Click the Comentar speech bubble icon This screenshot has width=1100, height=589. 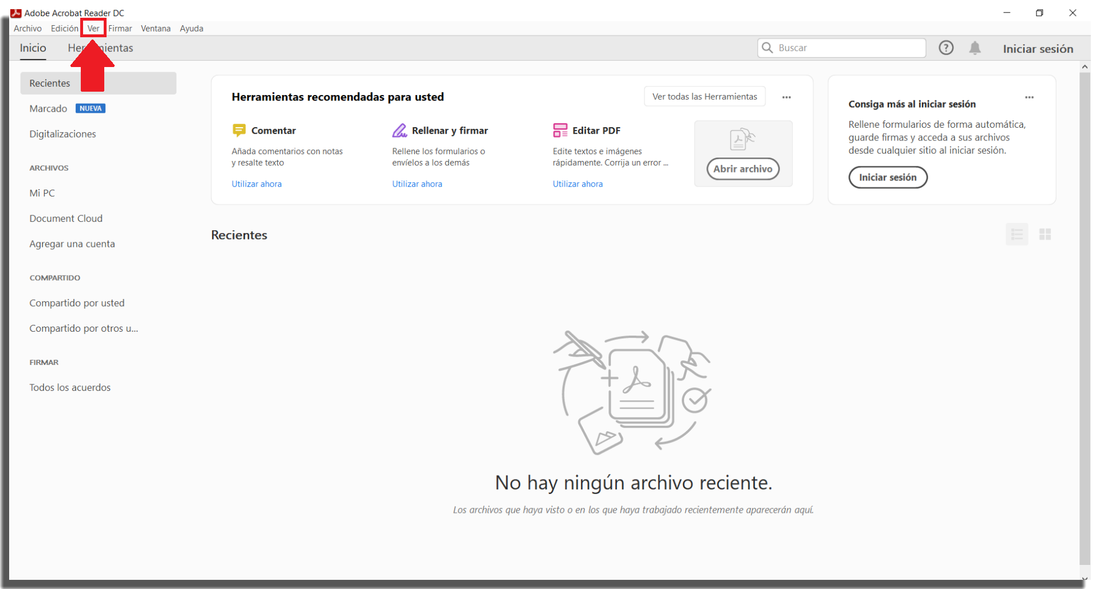point(239,130)
